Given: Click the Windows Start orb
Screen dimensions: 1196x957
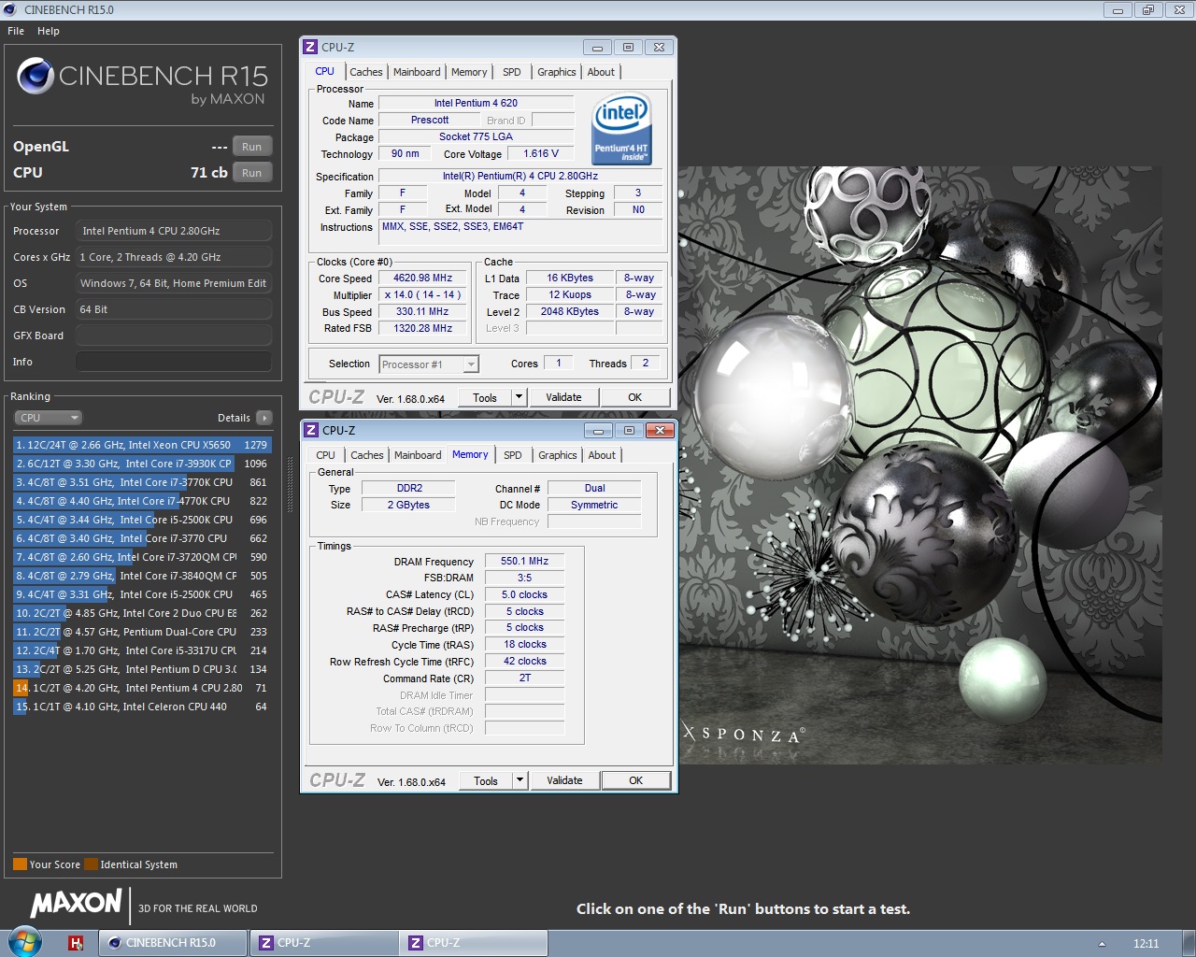Looking at the screenshot, I should coord(25,942).
